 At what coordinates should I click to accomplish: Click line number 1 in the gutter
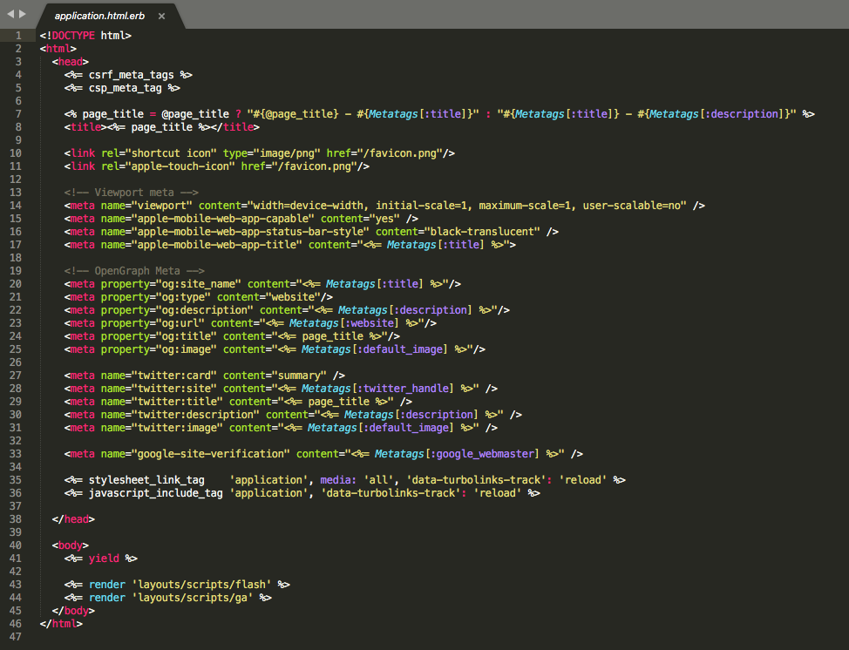click(x=18, y=36)
